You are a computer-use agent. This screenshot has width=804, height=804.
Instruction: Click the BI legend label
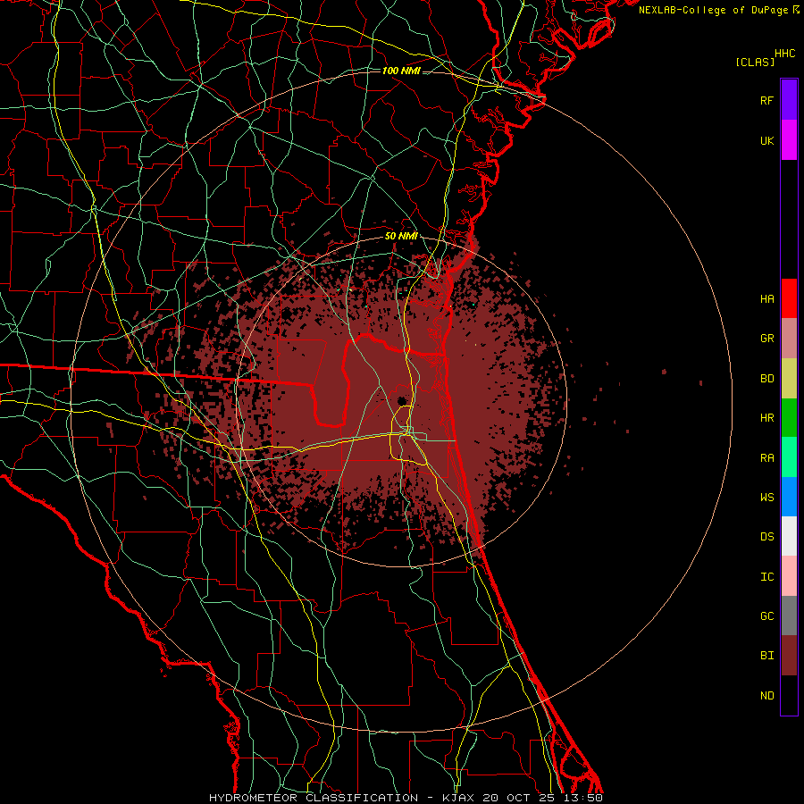click(x=766, y=656)
